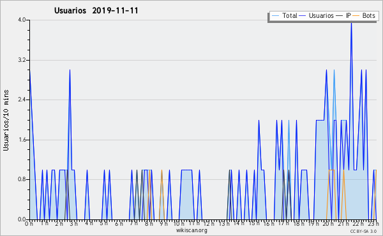
Task: Click the wikiscan.org label
Action: point(191,230)
